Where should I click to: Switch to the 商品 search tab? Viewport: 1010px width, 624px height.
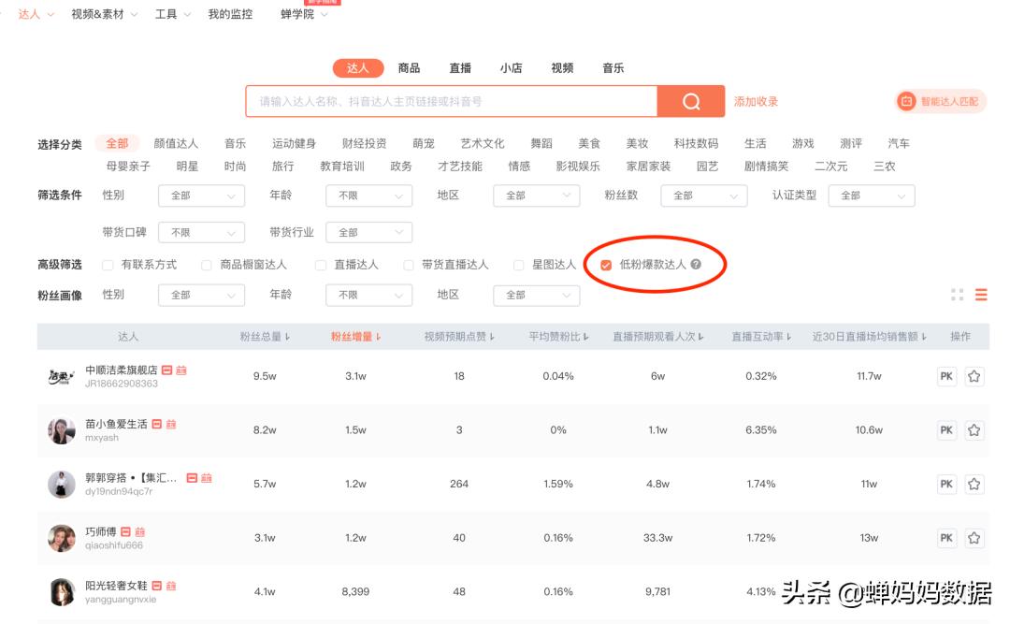(x=409, y=68)
